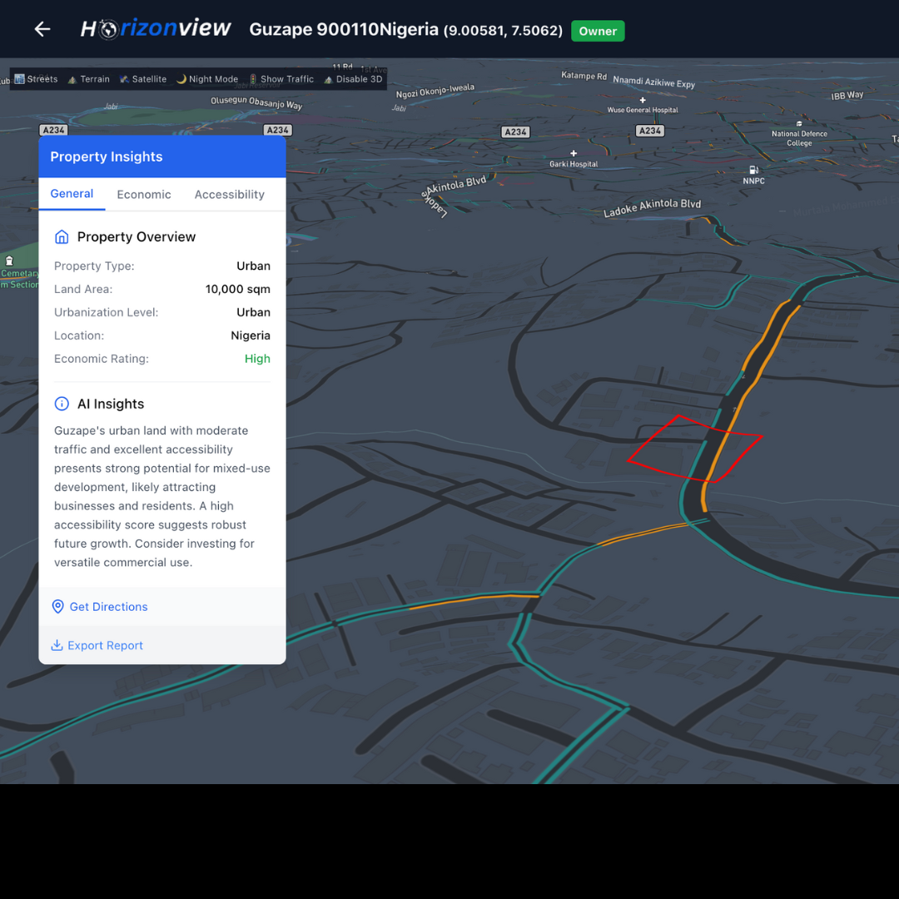
Task: Click the Katampe Rd label
Action: click(584, 76)
